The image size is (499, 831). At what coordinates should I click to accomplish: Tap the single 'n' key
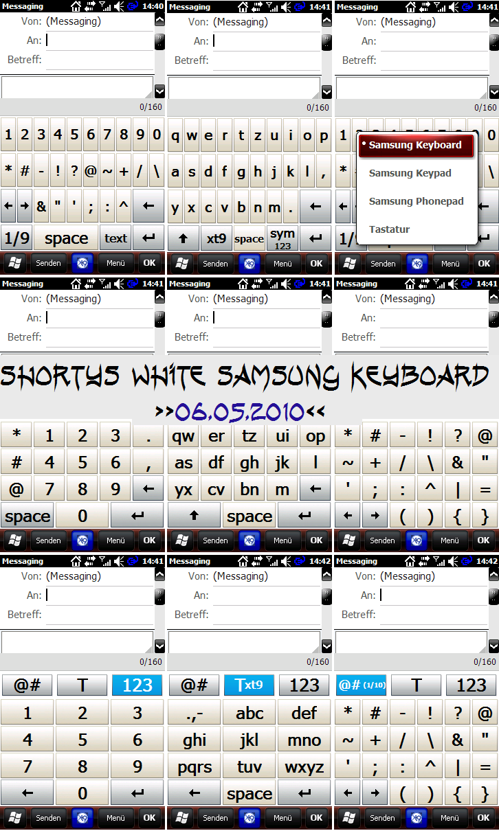[258, 207]
